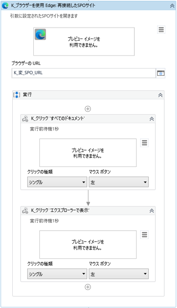Open クリックの種類 dropdown in 'エクスプローラーで表示' activity
The width and height of the screenshot is (177, 308).
pyautogui.click(x=57, y=274)
